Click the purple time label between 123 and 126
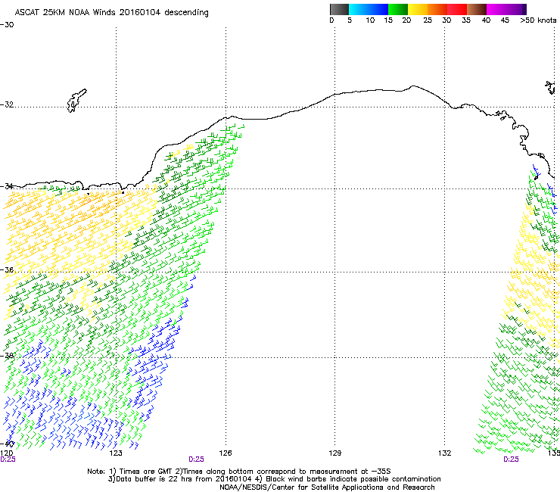This screenshot has height=492, width=560. click(196, 459)
